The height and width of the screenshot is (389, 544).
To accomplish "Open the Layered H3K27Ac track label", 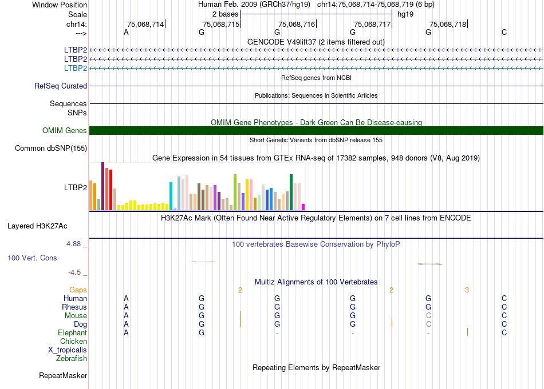I will (x=37, y=226).
